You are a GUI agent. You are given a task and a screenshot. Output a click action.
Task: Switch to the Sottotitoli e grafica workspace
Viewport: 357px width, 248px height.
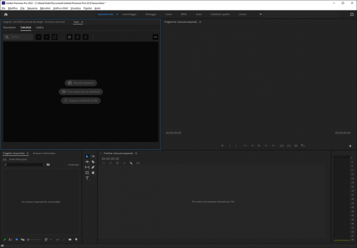(220, 15)
